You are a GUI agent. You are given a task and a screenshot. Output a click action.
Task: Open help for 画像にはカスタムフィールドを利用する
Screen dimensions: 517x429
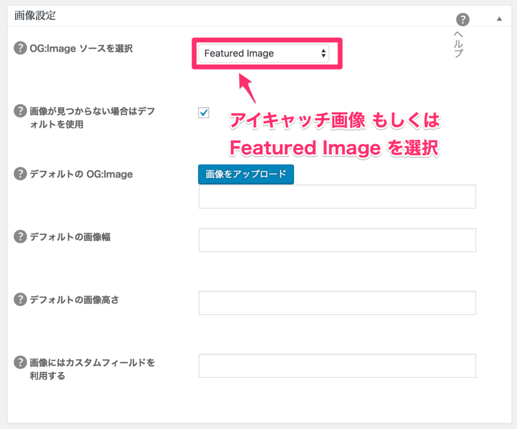tap(20, 362)
